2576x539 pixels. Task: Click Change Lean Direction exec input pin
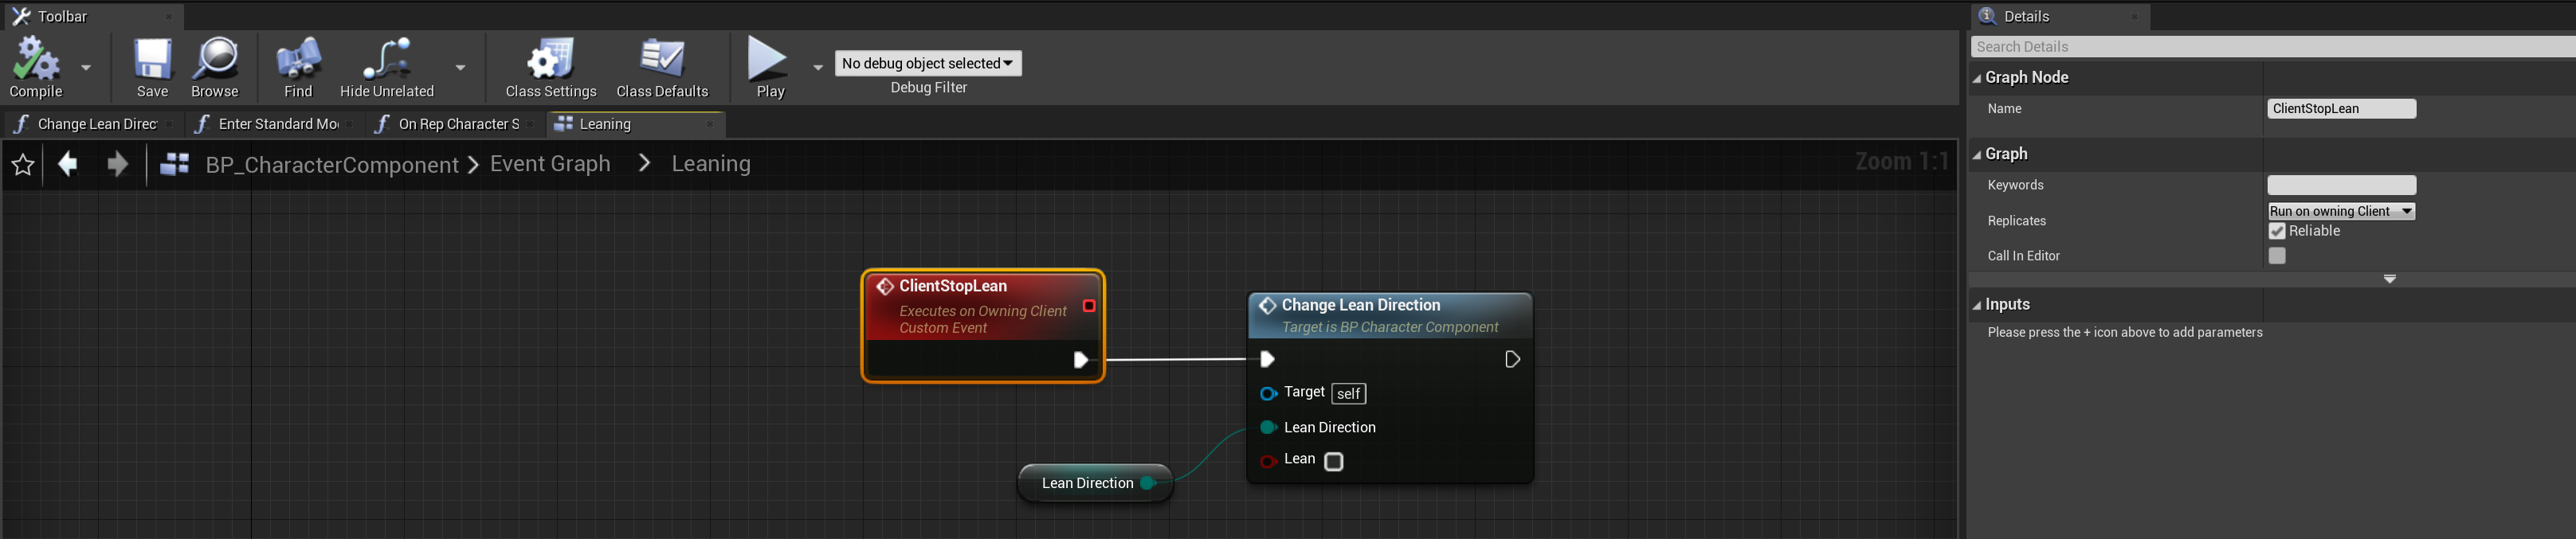[x=1267, y=359]
